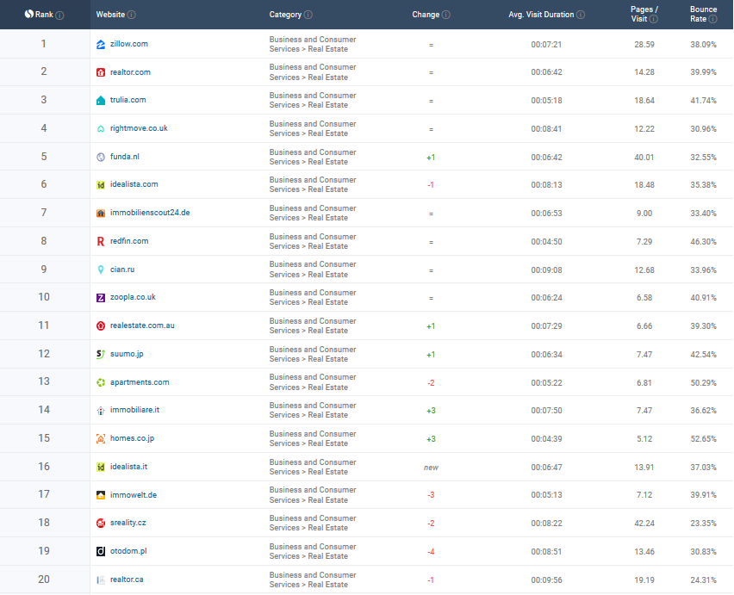
Task: Click the immowelt.de favicon icon
Action: coord(101,495)
